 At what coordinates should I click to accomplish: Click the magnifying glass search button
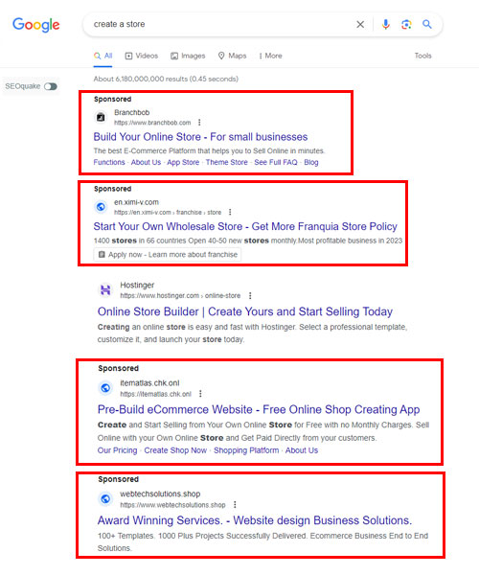coord(427,24)
